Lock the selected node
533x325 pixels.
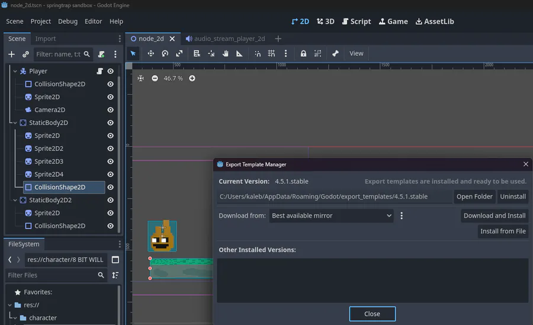coord(303,53)
